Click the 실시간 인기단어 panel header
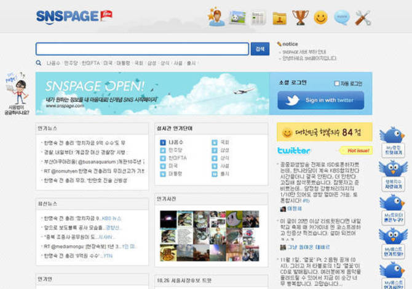 tap(212, 128)
